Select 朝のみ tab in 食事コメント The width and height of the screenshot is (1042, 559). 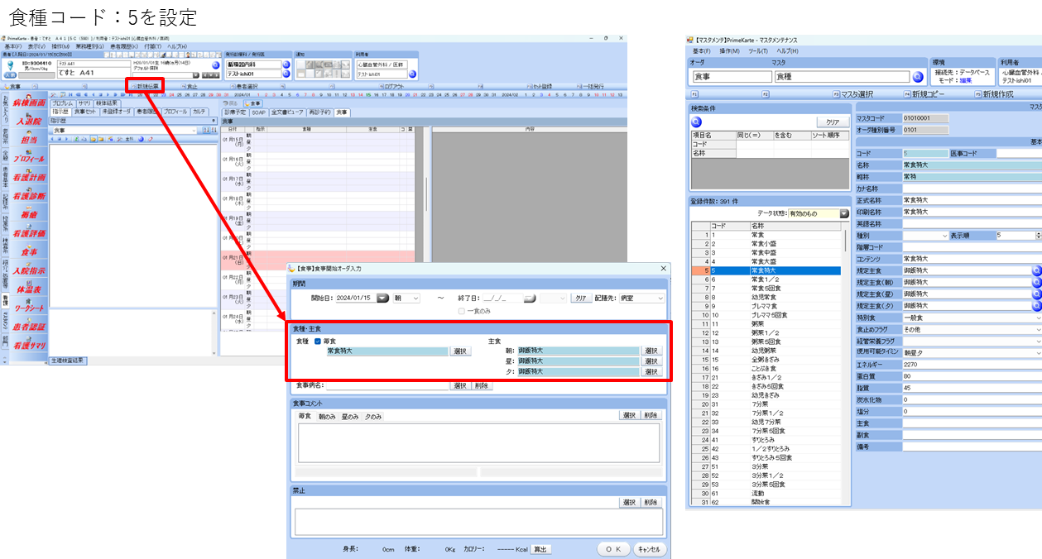coord(327,417)
